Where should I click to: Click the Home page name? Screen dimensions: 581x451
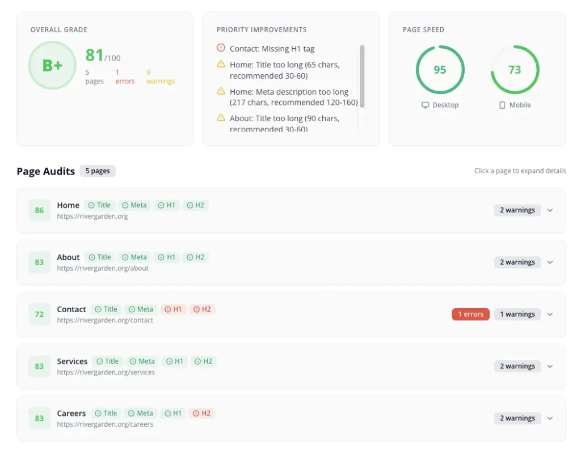click(68, 205)
